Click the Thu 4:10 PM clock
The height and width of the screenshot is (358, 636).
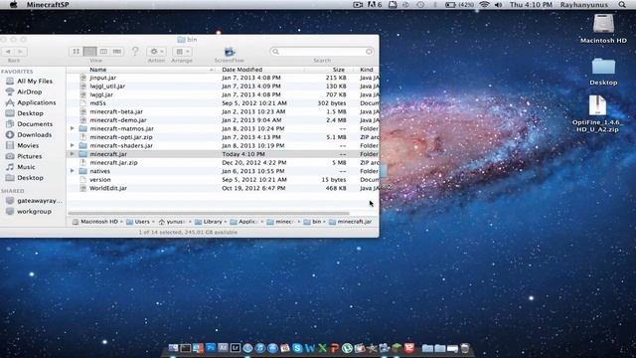coord(531,4)
